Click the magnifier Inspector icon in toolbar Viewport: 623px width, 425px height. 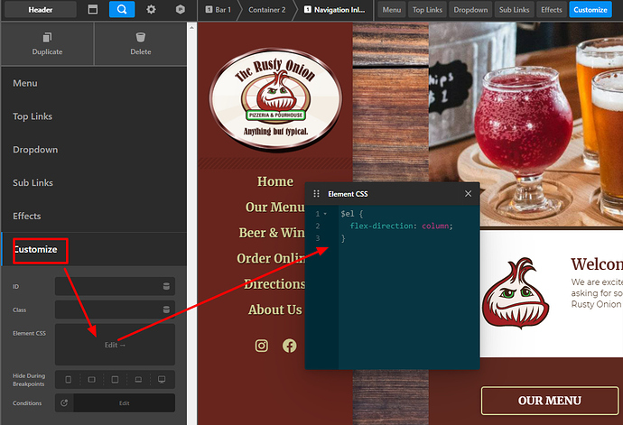pyautogui.click(x=122, y=10)
